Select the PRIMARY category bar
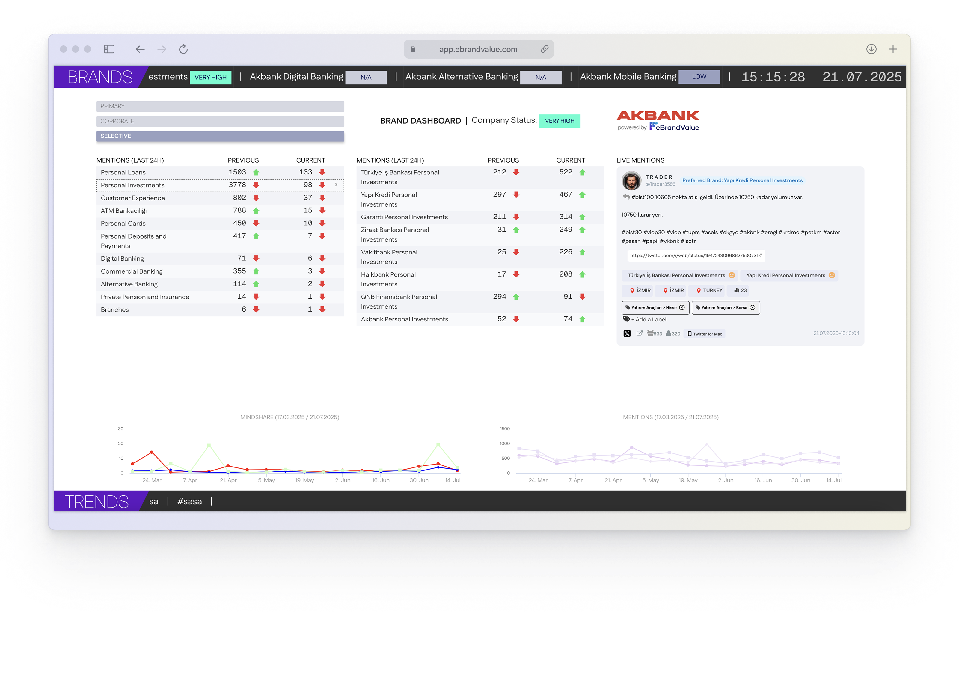Viewport: 959px width, 677px height. click(x=220, y=106)
